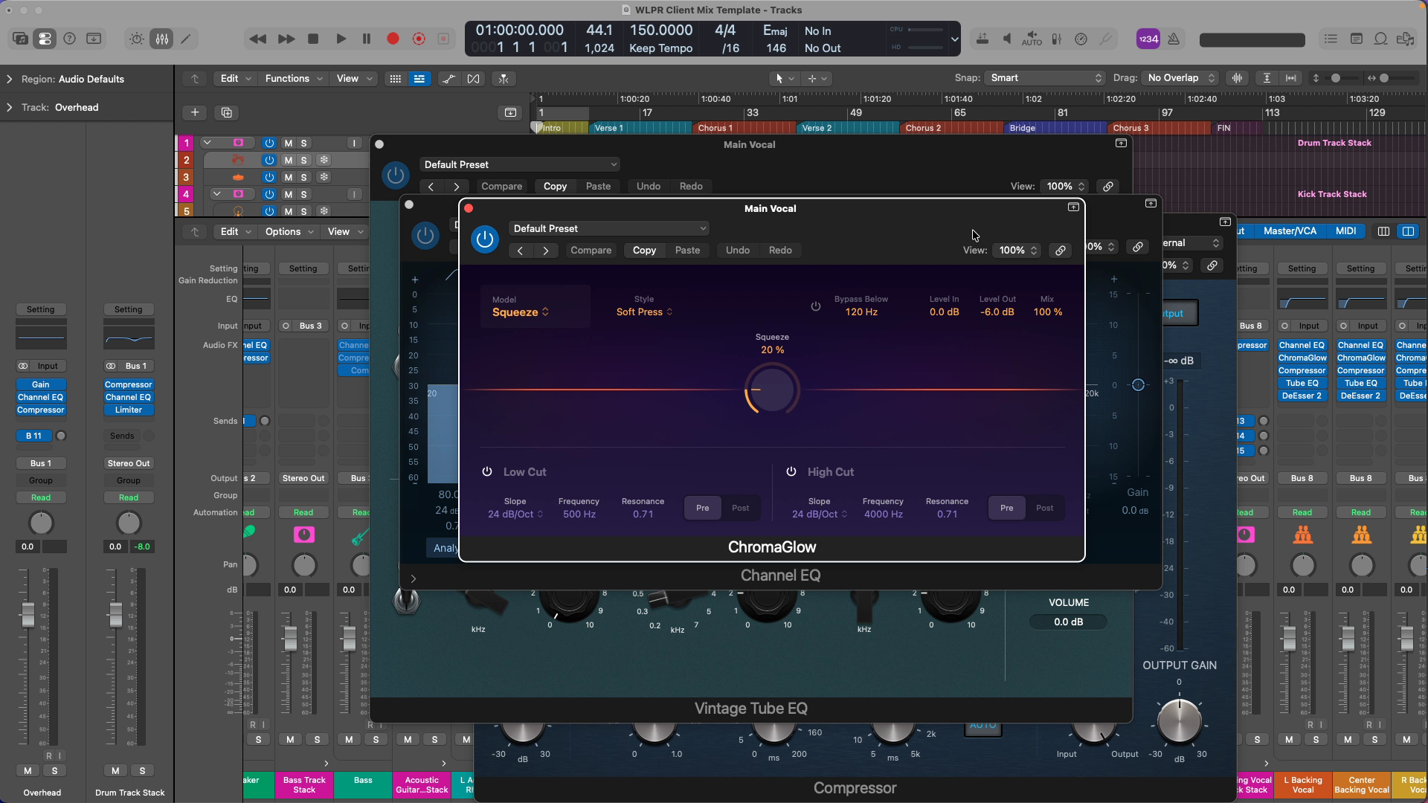Open the Loop Browser icon top right
Image resolution: width=1428 pixels, height=803 pixels.
[x=1381, y=38]
